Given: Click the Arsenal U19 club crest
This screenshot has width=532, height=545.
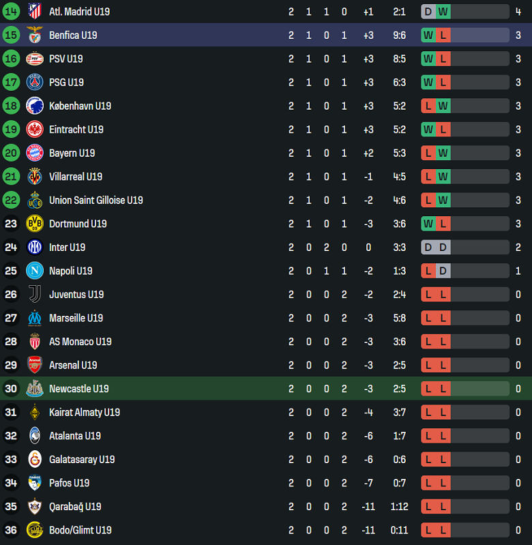Looking at the screenshot, I should tap(34, 365).
